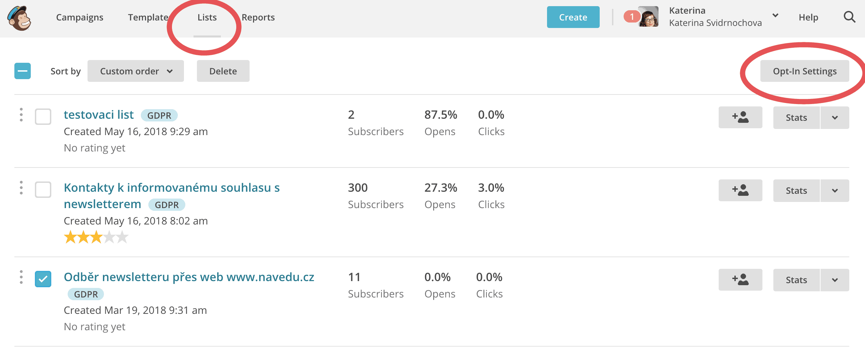Image resolution: width=865 pixels, height=350 pixels.
Task: Uncheck the Odběr newsletteru list checkbox
Action: (43, 279)
